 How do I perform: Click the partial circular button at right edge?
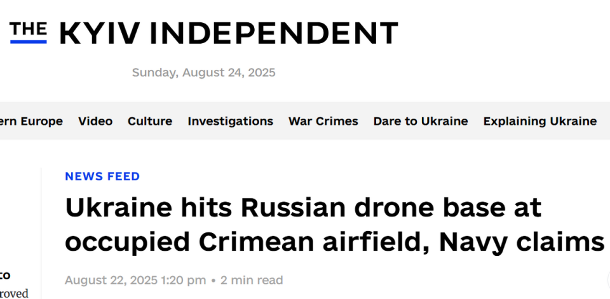[x=609, y=279]
